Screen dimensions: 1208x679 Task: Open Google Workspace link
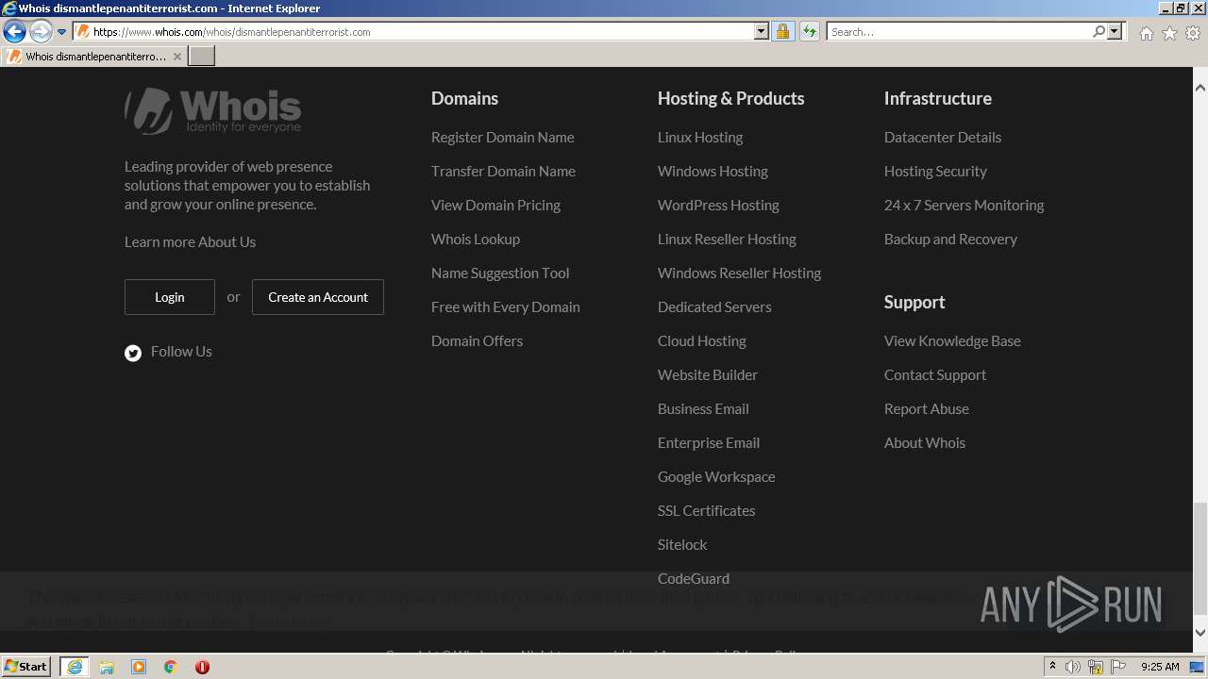coord(716,476)
